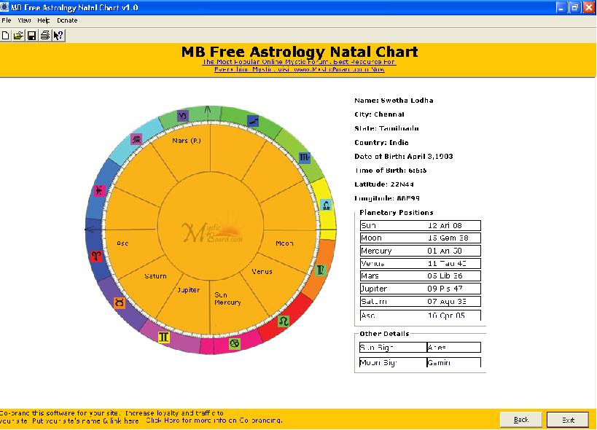Click the Leo zodiac sign icon
The image size is (597, 430).
coord(283,321)
